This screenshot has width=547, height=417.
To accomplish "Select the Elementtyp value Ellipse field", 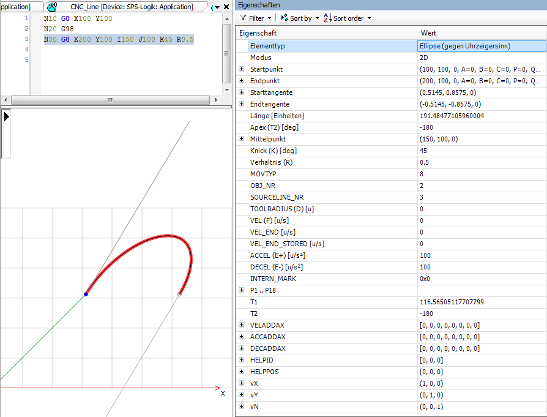I will 482,46.
